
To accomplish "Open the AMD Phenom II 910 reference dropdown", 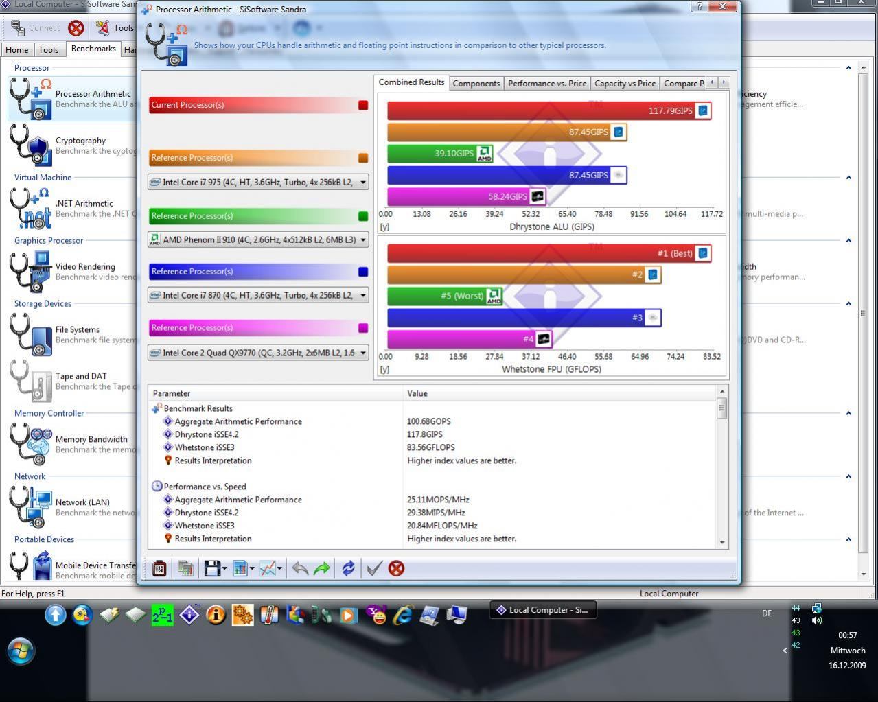I will (x=258, y=239).
